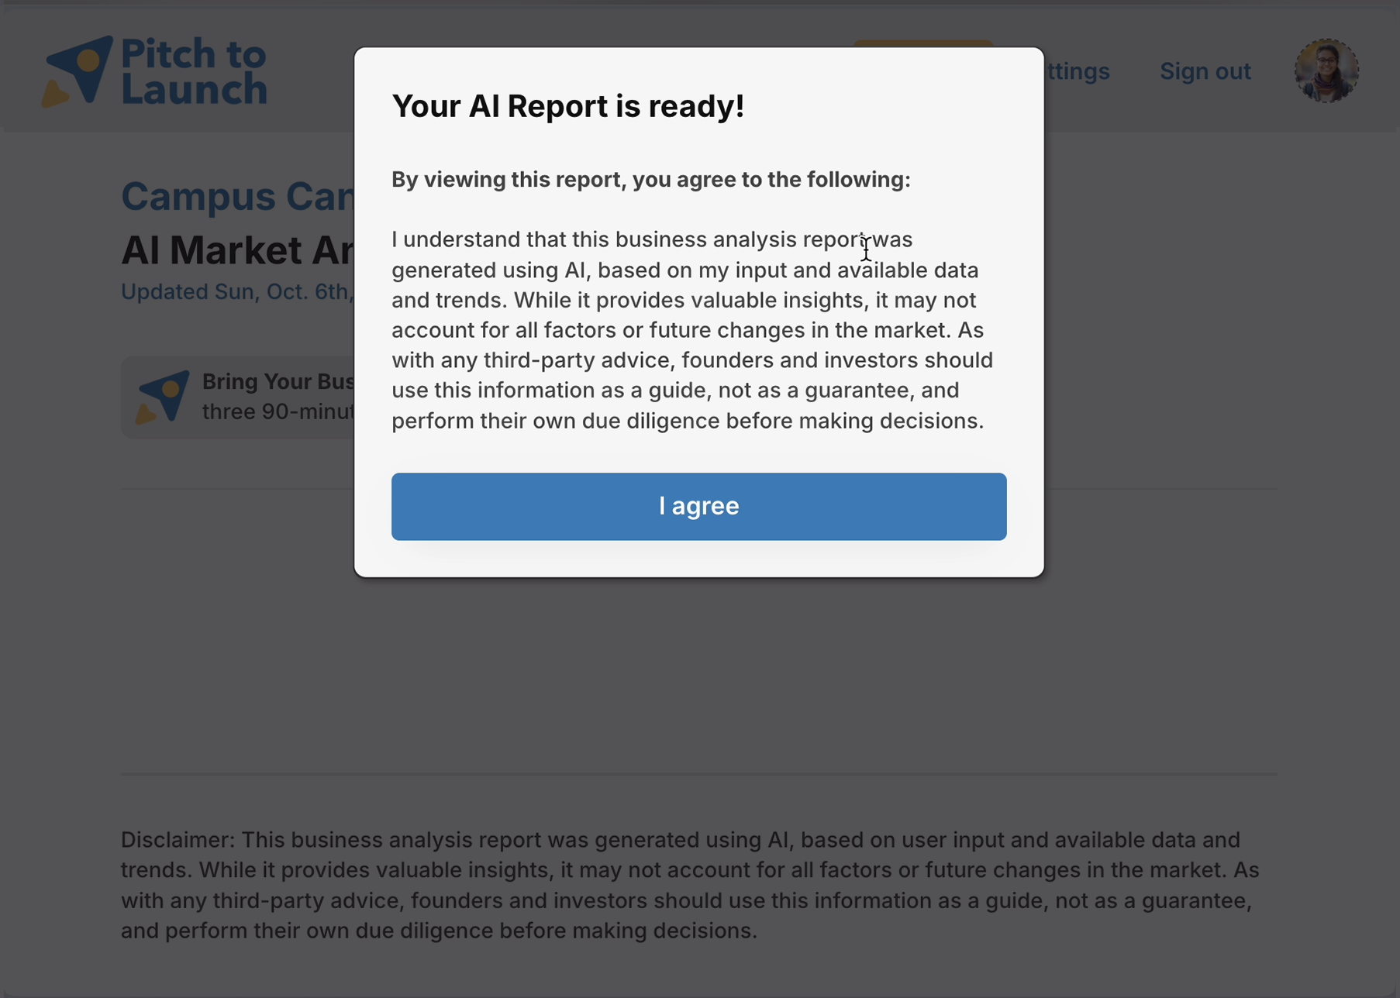1400x998 pixels.
Task: Click the Pitch to Launch rocket logo
Action: (78, 71)
